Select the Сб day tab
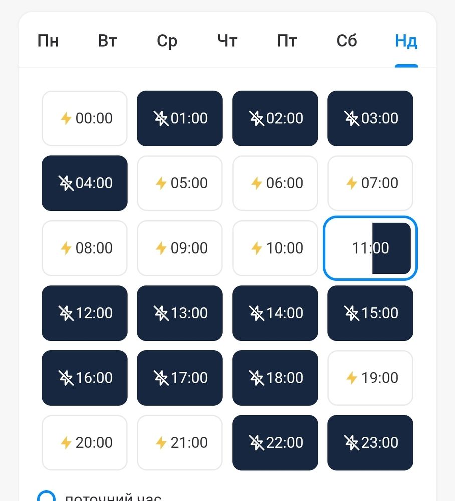This screenshot has height=501, width=455. pyautogui.click(x=347, y=41)
